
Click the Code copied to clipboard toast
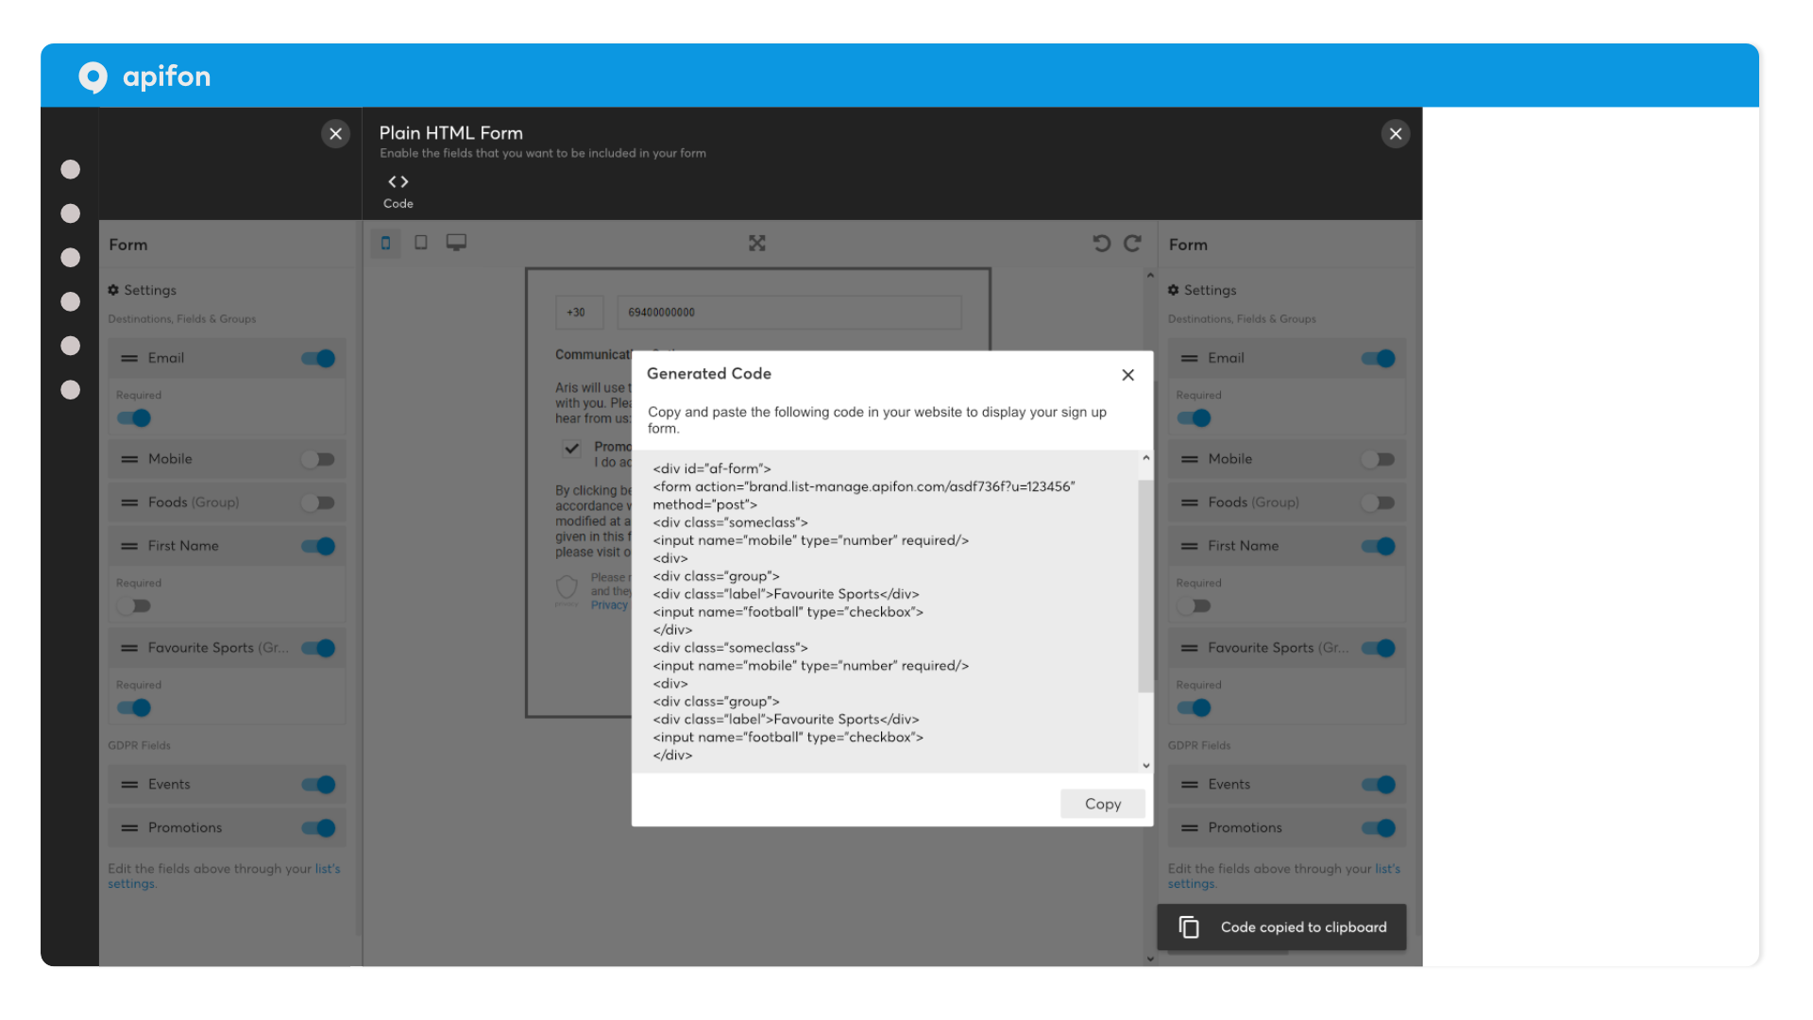[x=1281, y=927]
